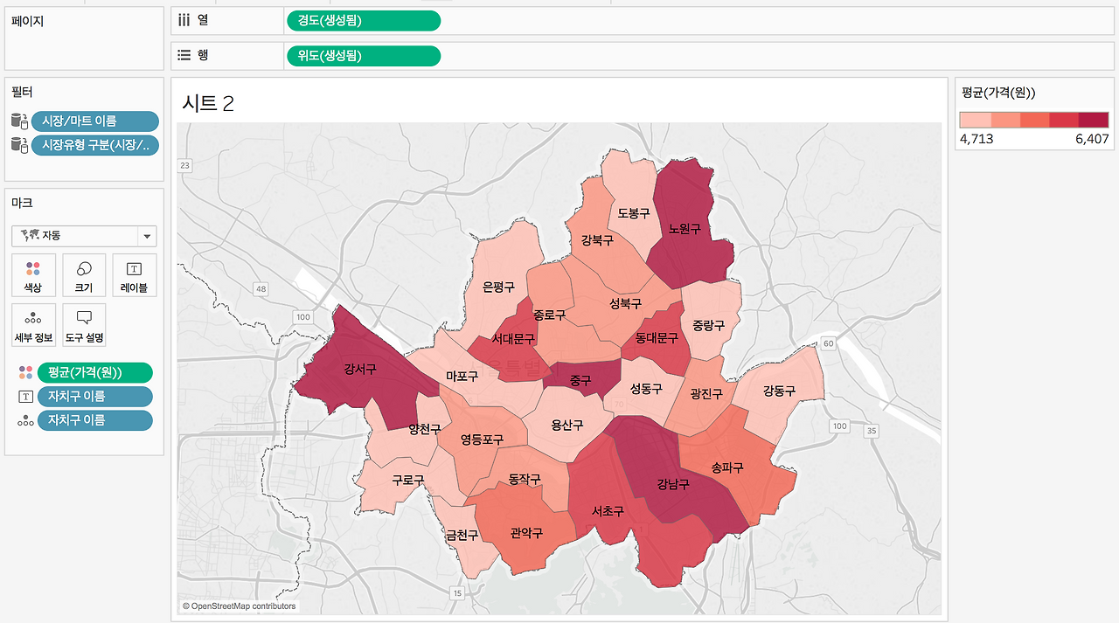Select the 동대문구 district on map
This screenshot has height=623, width=1119.
pyautogui.click(x=657, y=337)
